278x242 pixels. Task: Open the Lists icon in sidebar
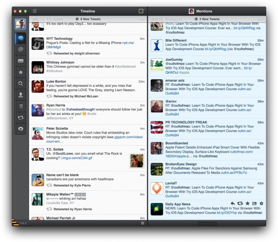(x=20, y=106)
